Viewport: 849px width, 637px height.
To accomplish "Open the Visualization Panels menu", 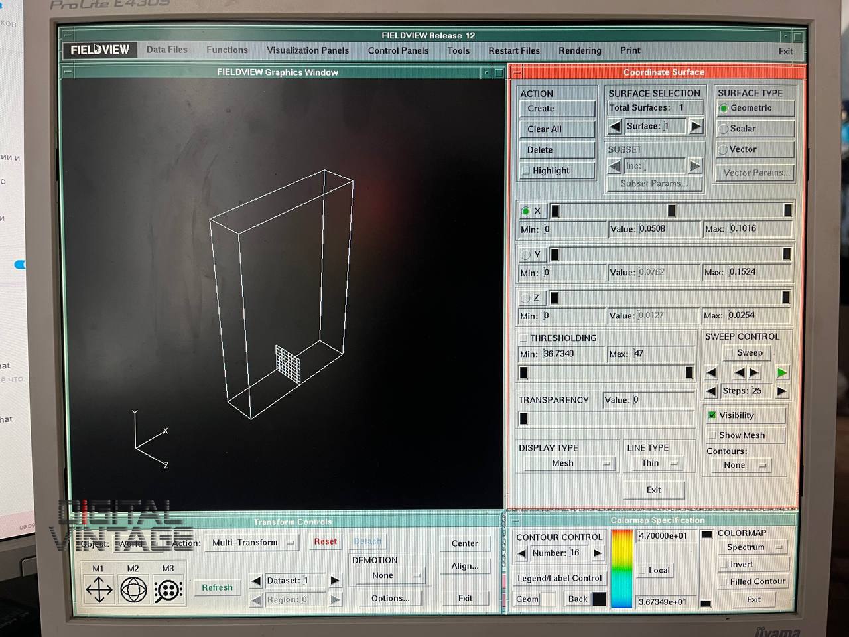I will coord(307,50).
